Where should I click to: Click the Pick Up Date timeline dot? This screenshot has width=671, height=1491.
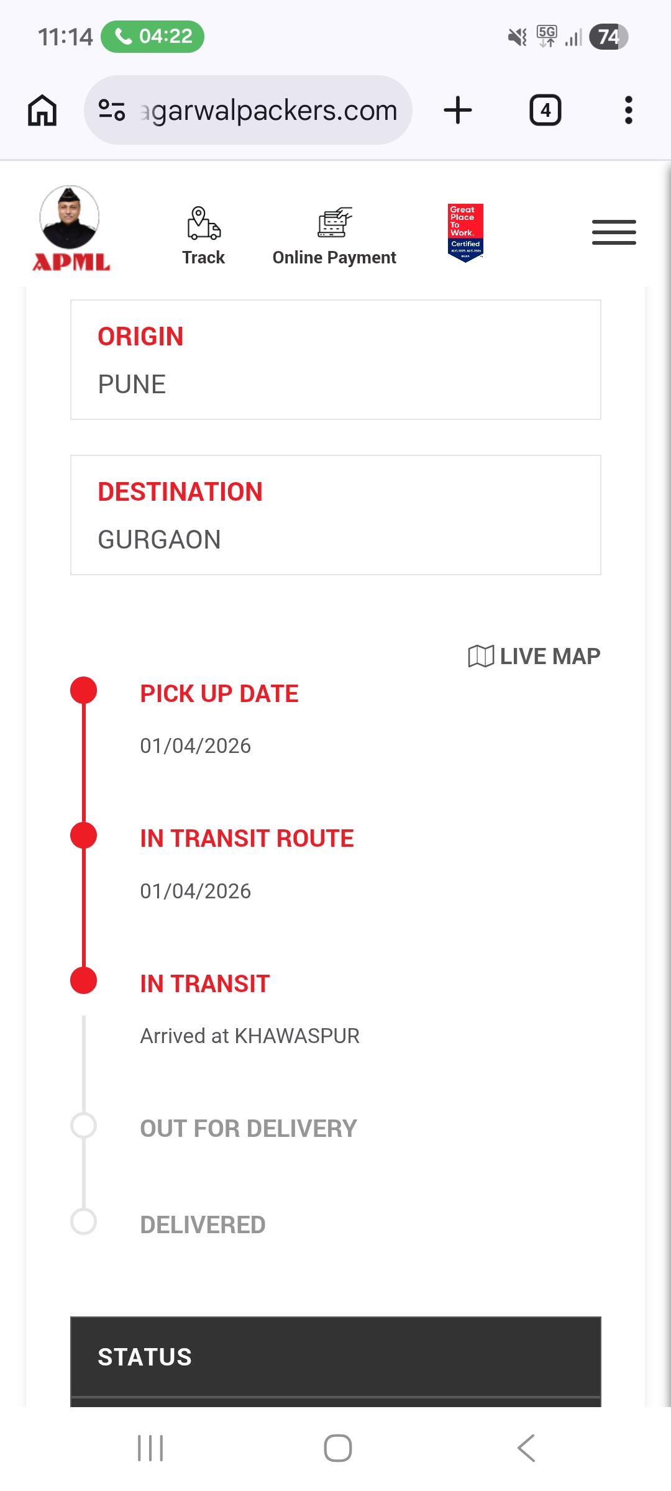click(84, 690)
